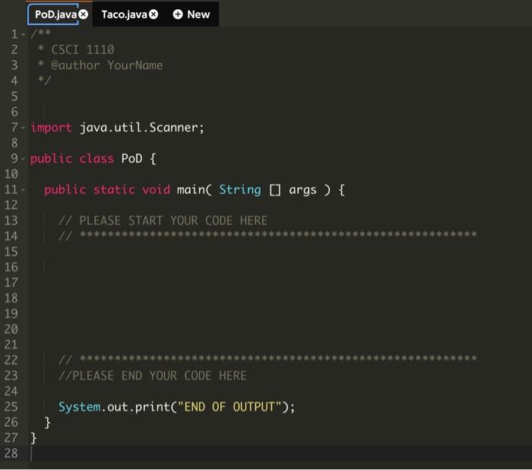Click closing brace on line 26
Viewport: 532px width, 470px height.
[x=47, y=423]
